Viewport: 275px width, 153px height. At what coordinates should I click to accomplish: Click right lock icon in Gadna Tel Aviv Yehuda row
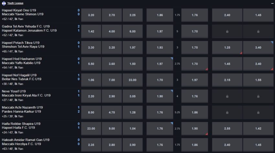258,31
